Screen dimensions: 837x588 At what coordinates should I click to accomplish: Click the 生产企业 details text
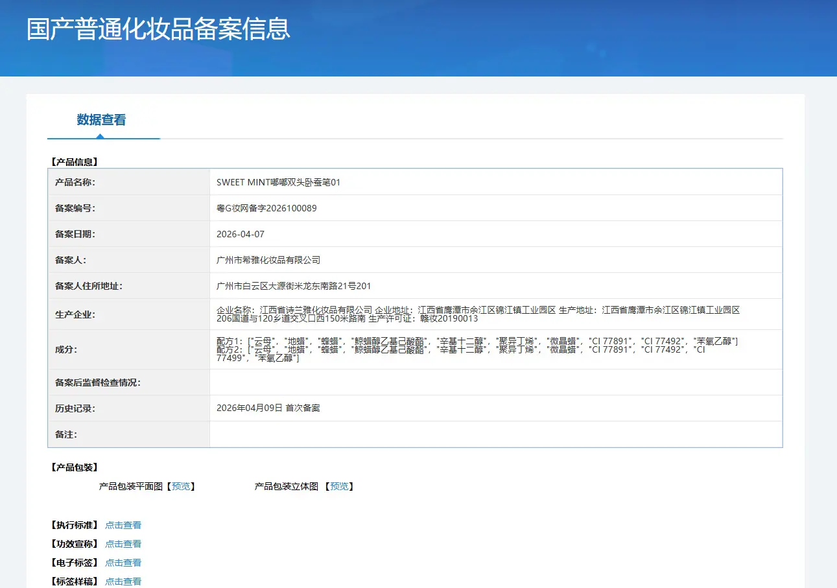pos(478,314)
